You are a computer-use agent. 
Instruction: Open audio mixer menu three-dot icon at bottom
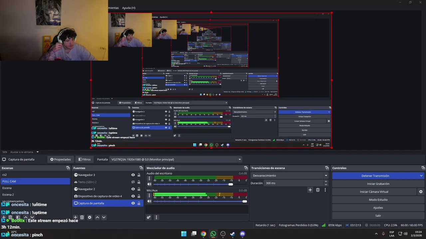(156, 217)
